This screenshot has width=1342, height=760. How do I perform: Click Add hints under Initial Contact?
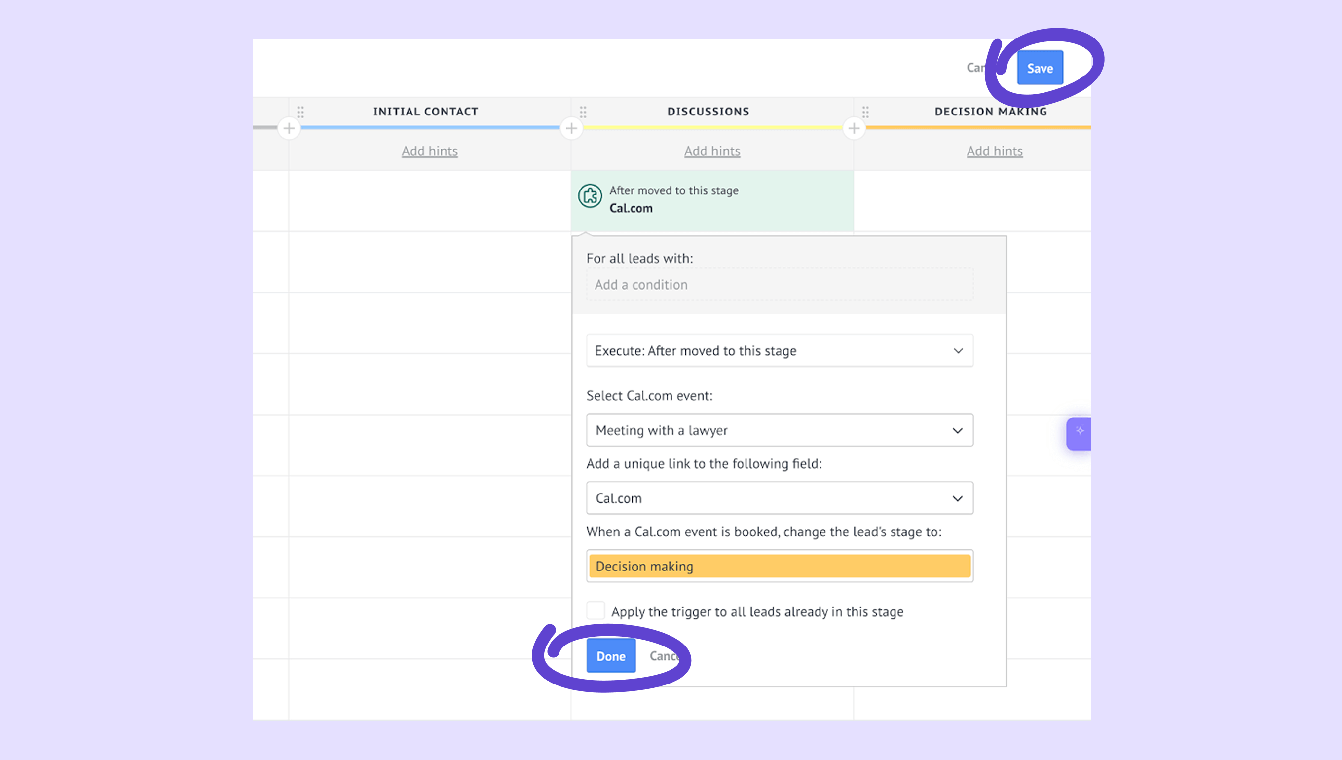429,152
